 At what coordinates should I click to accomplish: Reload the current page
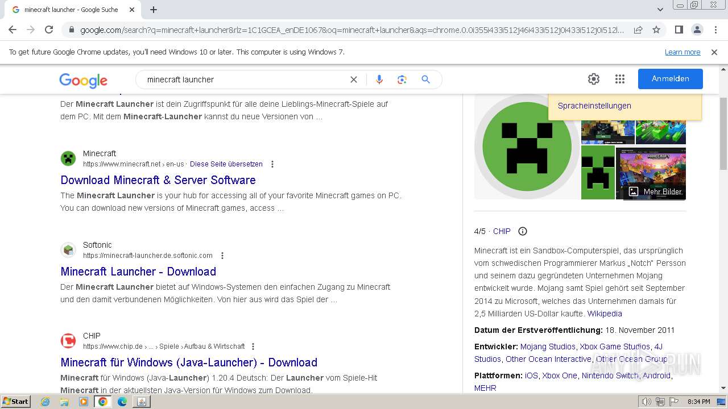point(49,30)
